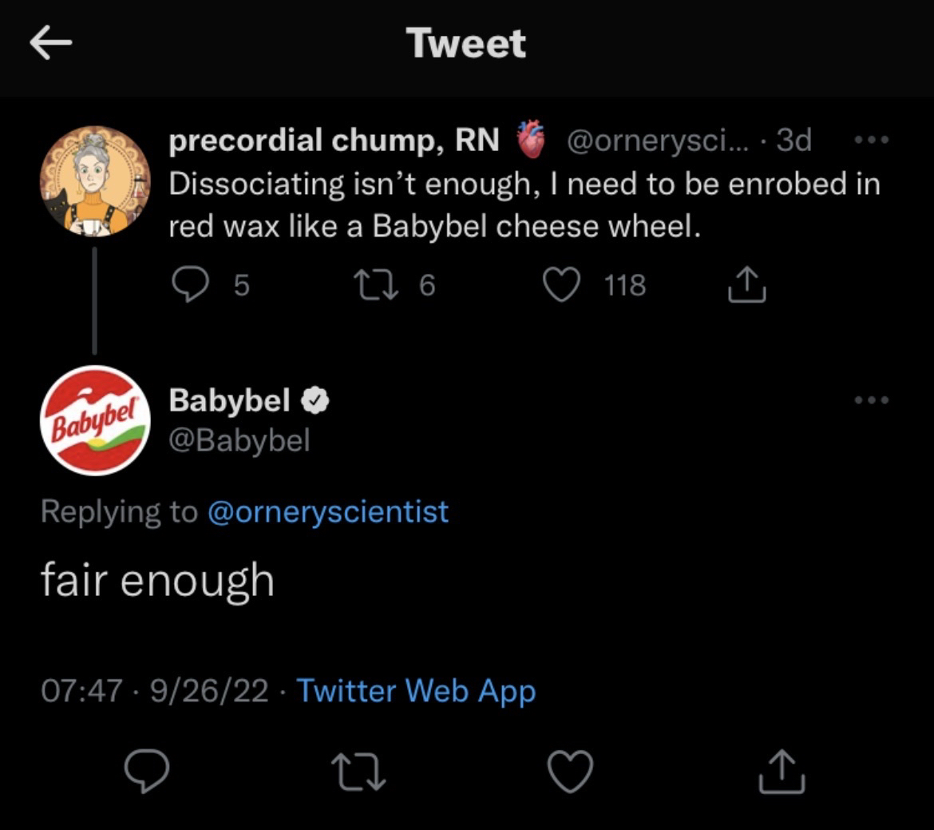Like Babybel's "fair enough" reply

click(x=571, y=772)
